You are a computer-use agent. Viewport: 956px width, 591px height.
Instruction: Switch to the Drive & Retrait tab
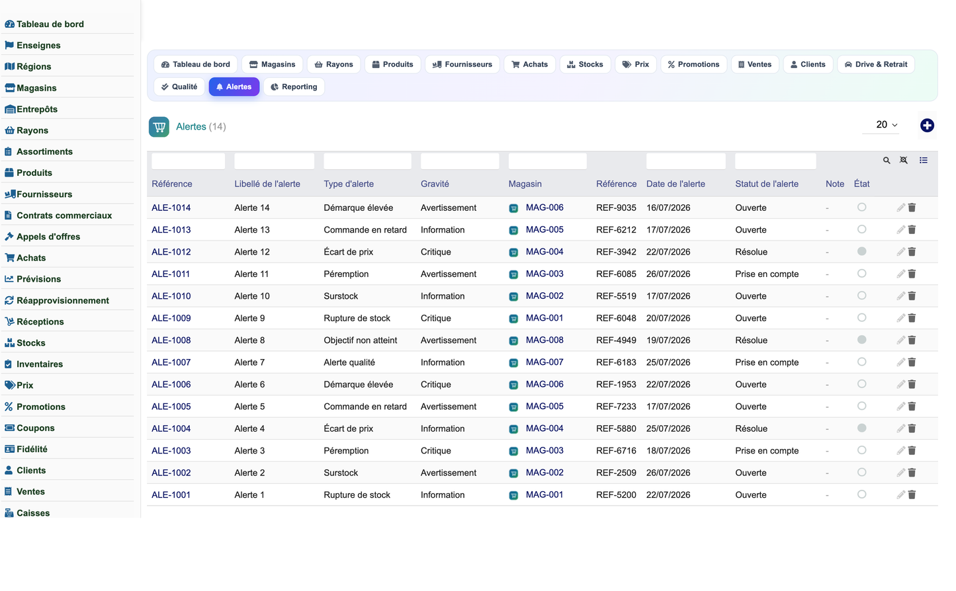tap(876, 64)
